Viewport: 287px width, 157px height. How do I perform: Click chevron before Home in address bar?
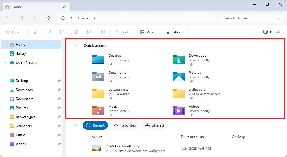coord(72,18)
